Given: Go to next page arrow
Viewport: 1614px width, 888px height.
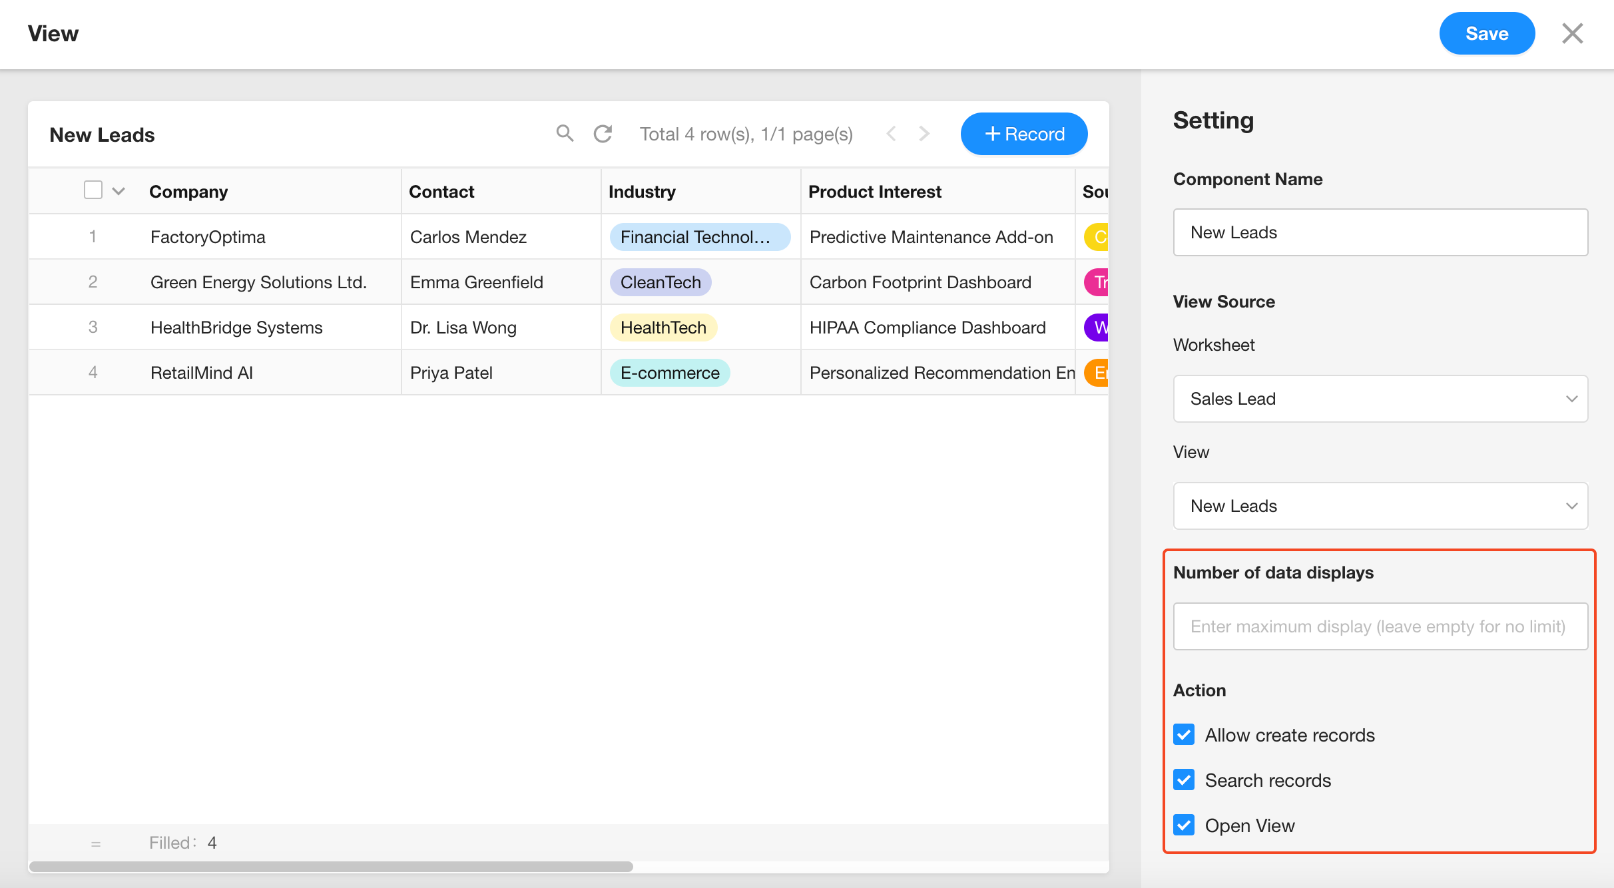Looking at the screenshot, I should 924,134.
